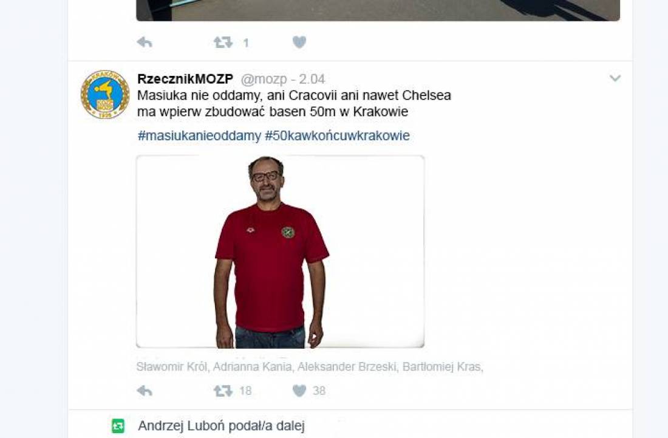Retweet the RzecznikMOZP tweet about Masiuk
The height and width of the screenshot is (438, 668).
(x=223, y=391)
